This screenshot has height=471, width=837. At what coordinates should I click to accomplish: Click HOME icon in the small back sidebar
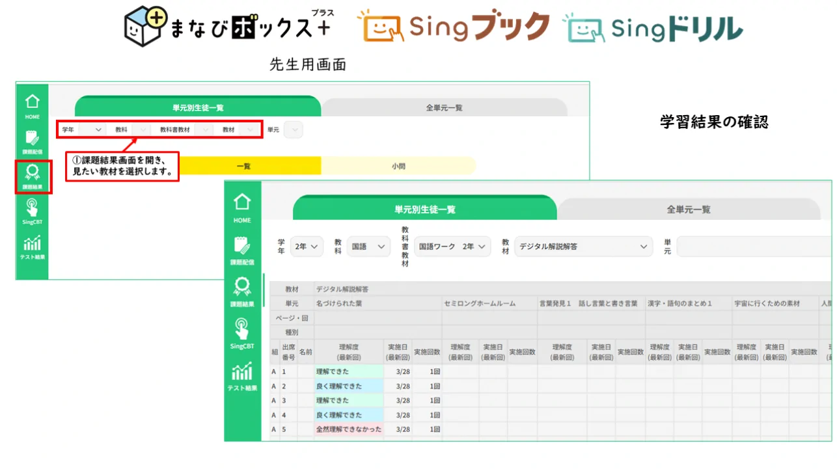click(x=32, y=106)
